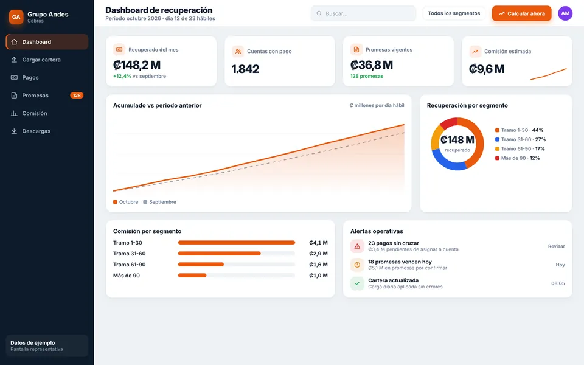
Task: Open the AM user avatar
Action: pyautogui.click(x=565, y=13)
